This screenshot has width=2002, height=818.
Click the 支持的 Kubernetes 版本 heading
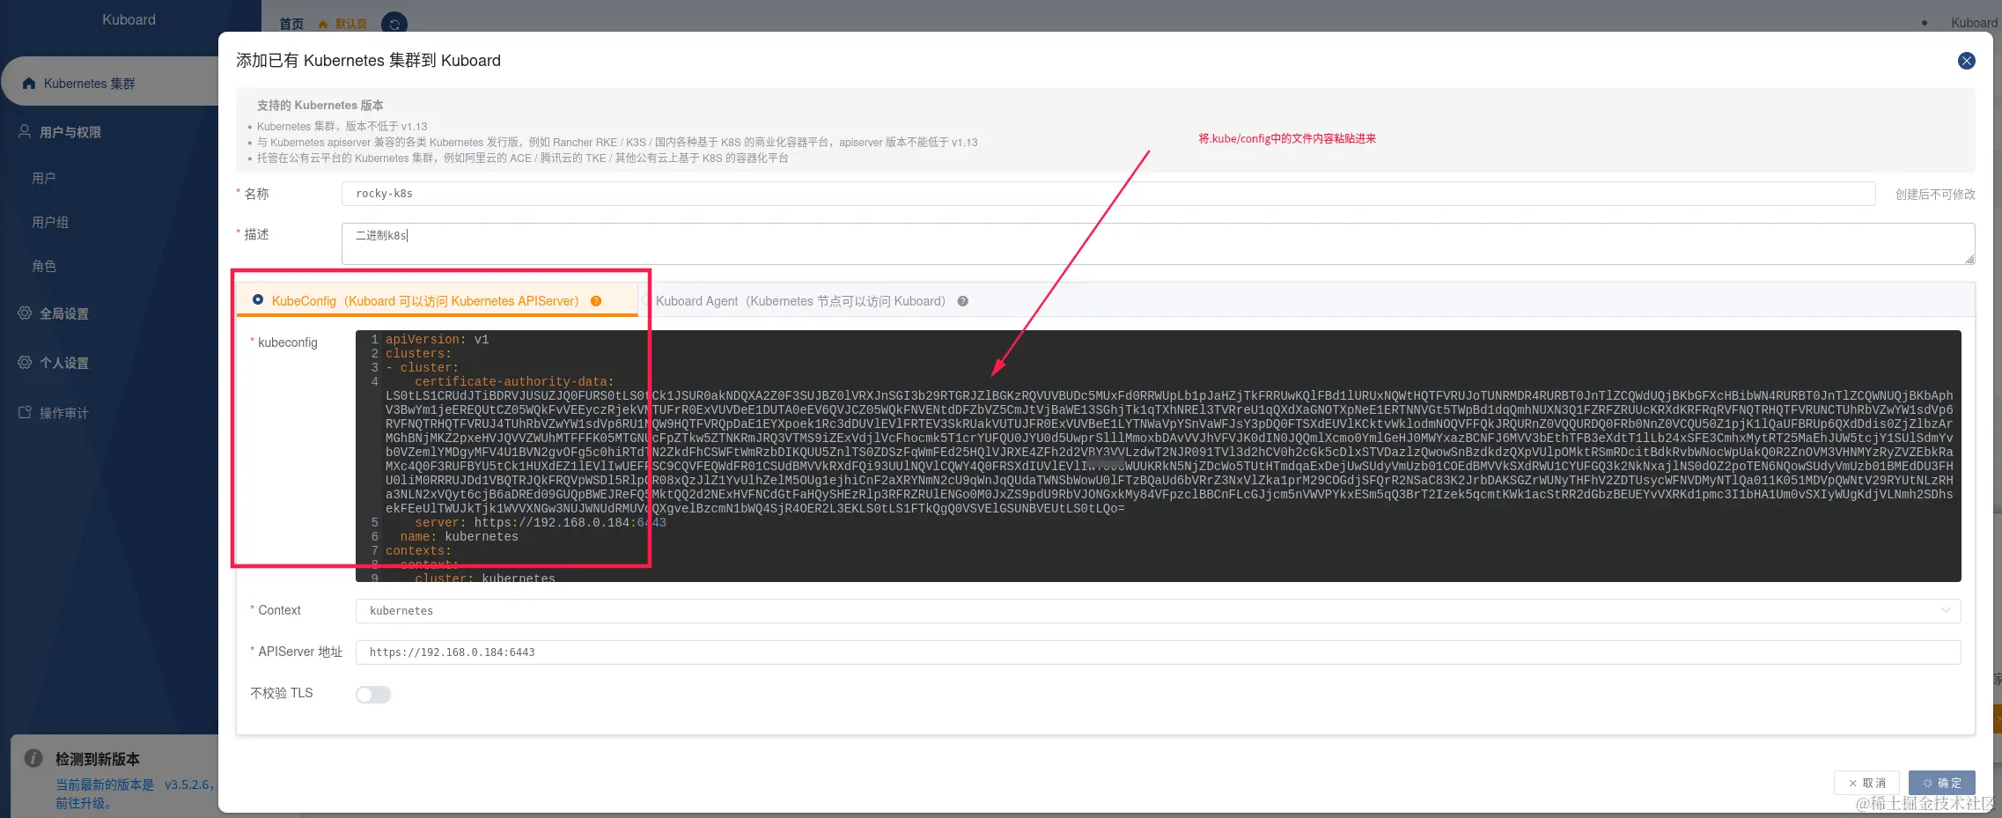coord(320,106)
